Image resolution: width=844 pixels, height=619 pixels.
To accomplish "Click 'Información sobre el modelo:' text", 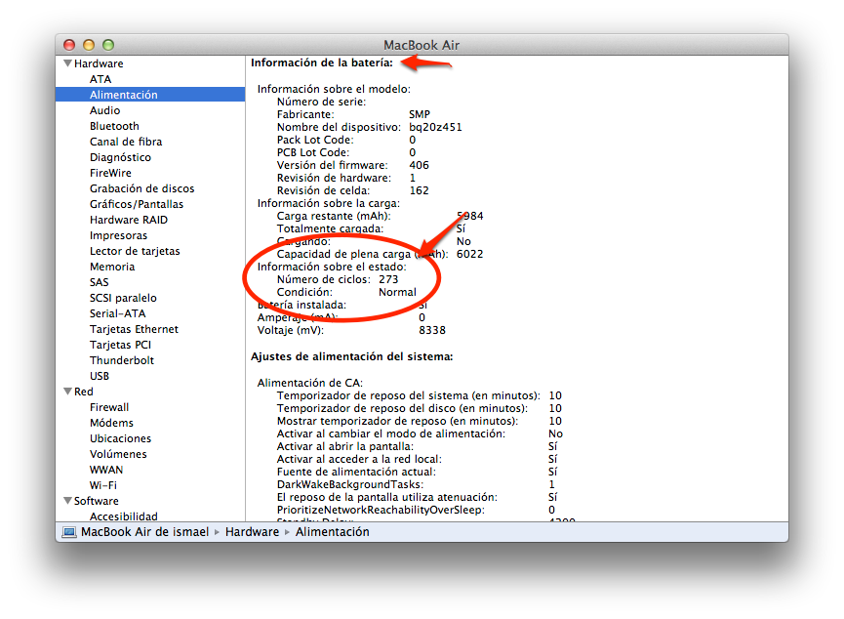I will click(334, 89).
